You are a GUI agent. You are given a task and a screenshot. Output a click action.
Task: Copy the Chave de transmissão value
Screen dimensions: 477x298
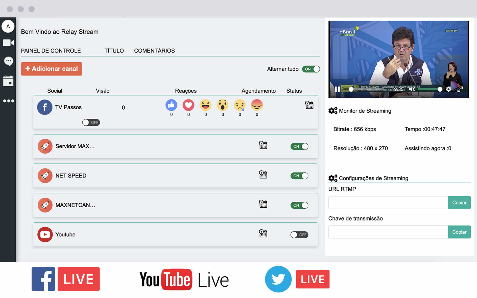pyautogui.click(x=459, y=232)
